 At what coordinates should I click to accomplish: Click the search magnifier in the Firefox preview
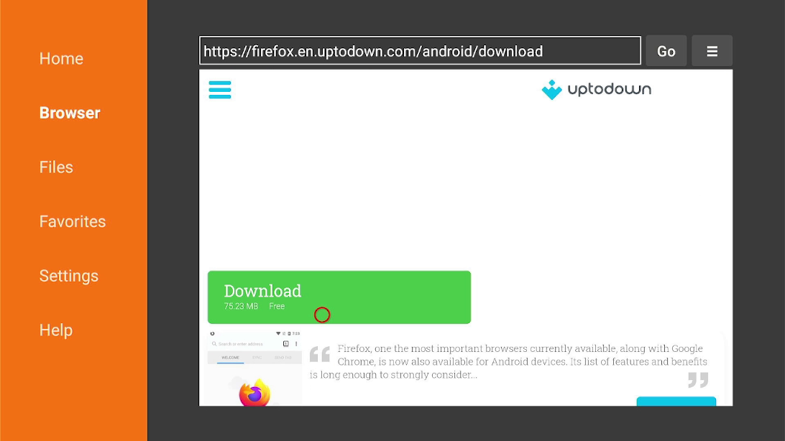click(x=214, y=344)
